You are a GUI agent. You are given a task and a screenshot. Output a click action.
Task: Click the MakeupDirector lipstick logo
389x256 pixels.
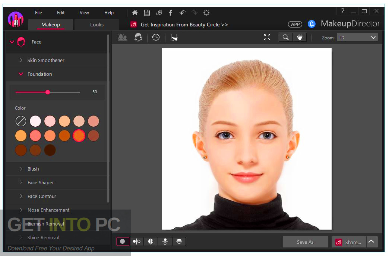tap(16, 20)
